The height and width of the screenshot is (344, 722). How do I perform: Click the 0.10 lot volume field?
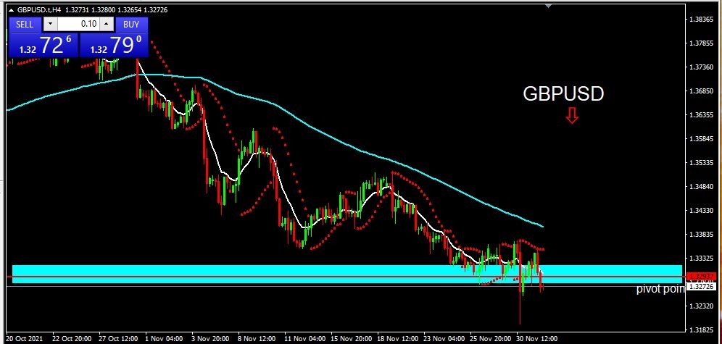79,25
